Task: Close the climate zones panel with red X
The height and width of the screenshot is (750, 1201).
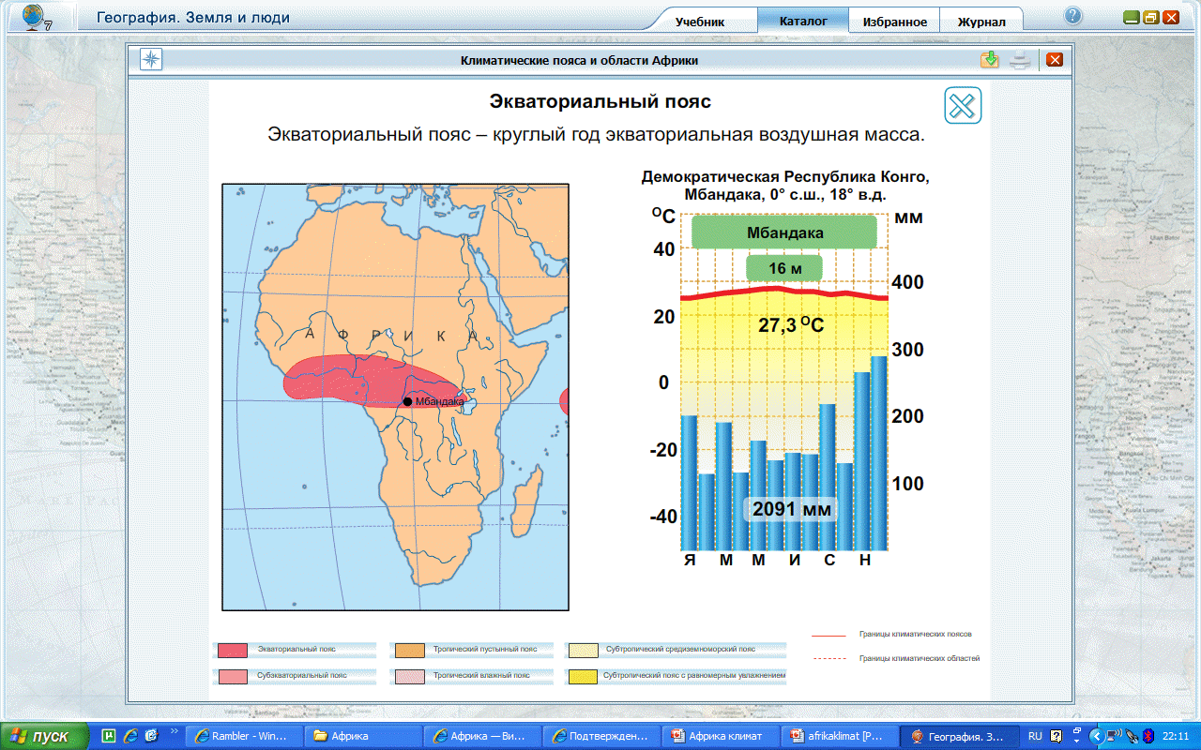Action: click(1055, 60)
